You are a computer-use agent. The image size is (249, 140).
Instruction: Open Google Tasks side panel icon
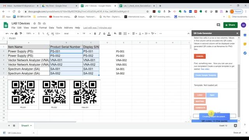click(x=245, y=53)
